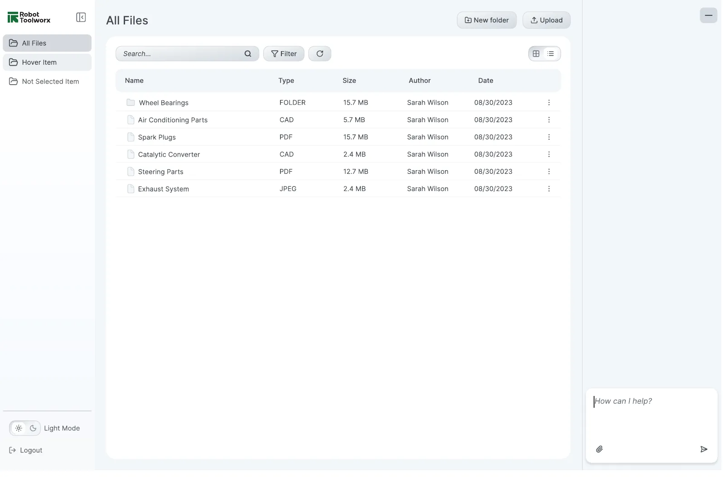Screen dimensions: 725x477
Task: Open the Filter options
Action: (x=284, y=53)
